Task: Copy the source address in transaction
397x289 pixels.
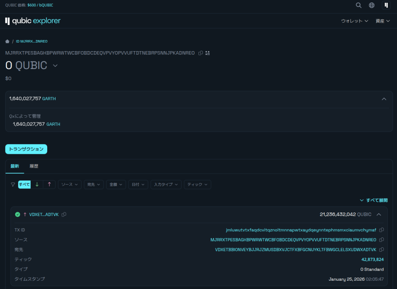Action: click(x=382, y=240)
